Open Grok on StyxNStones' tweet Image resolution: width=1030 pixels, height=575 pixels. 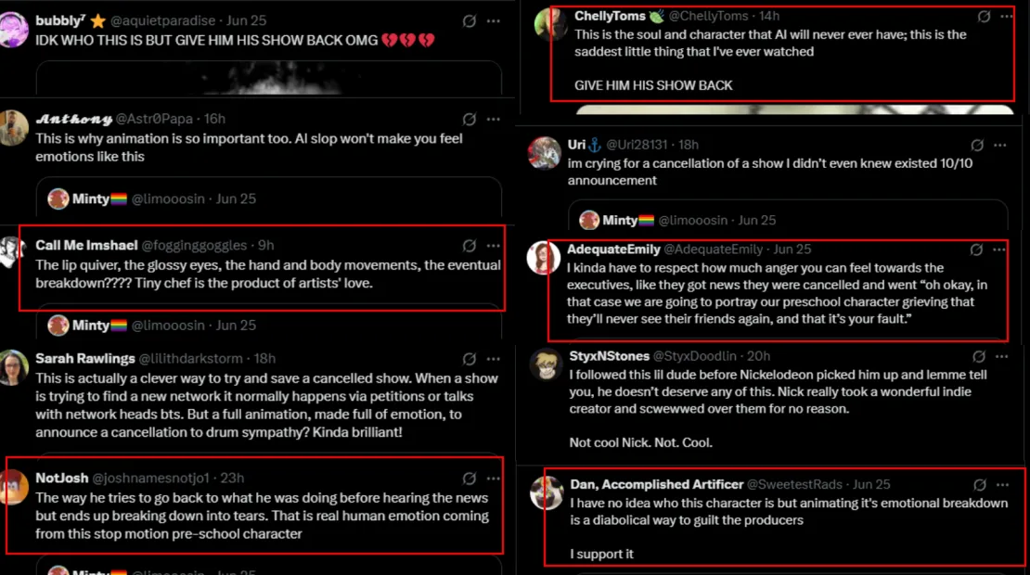977,356
